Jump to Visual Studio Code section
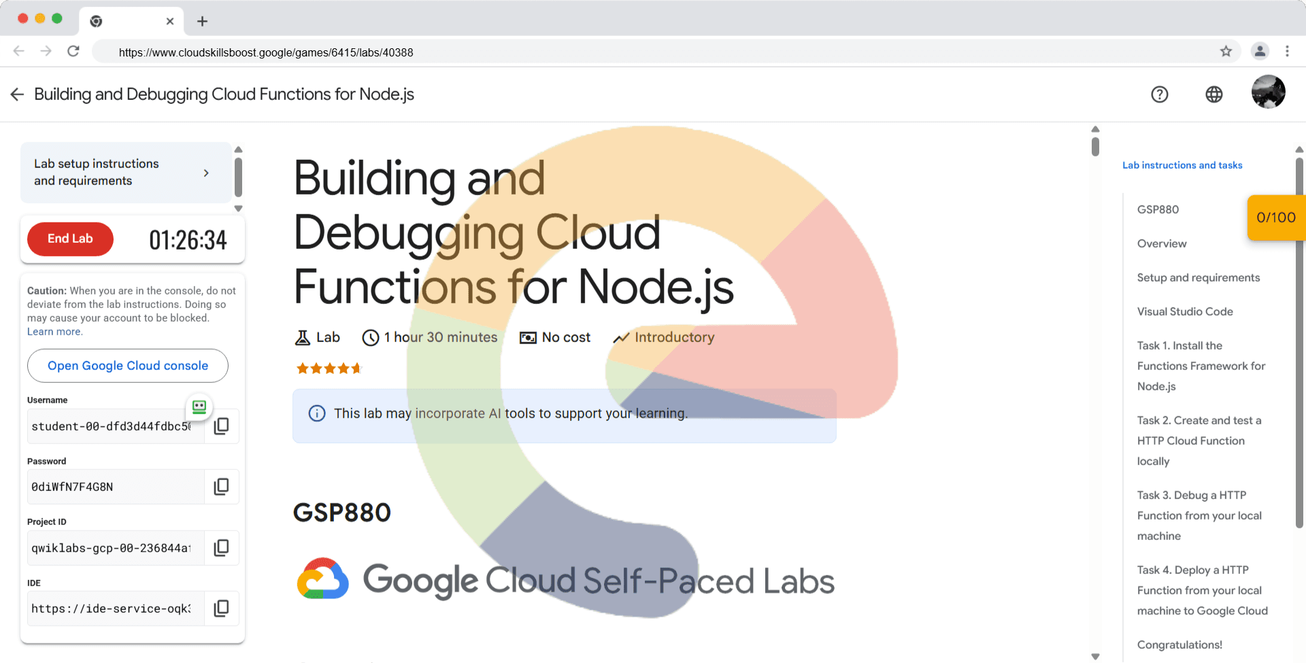The width and height of the screenshot is (1306, 663). click(1185, 311)
